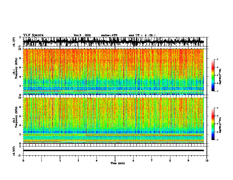Image resolution: width=233 pixels, height=180 pixels.
Task: Click the "5" tick on the time axis
Action: coord(115,161)
